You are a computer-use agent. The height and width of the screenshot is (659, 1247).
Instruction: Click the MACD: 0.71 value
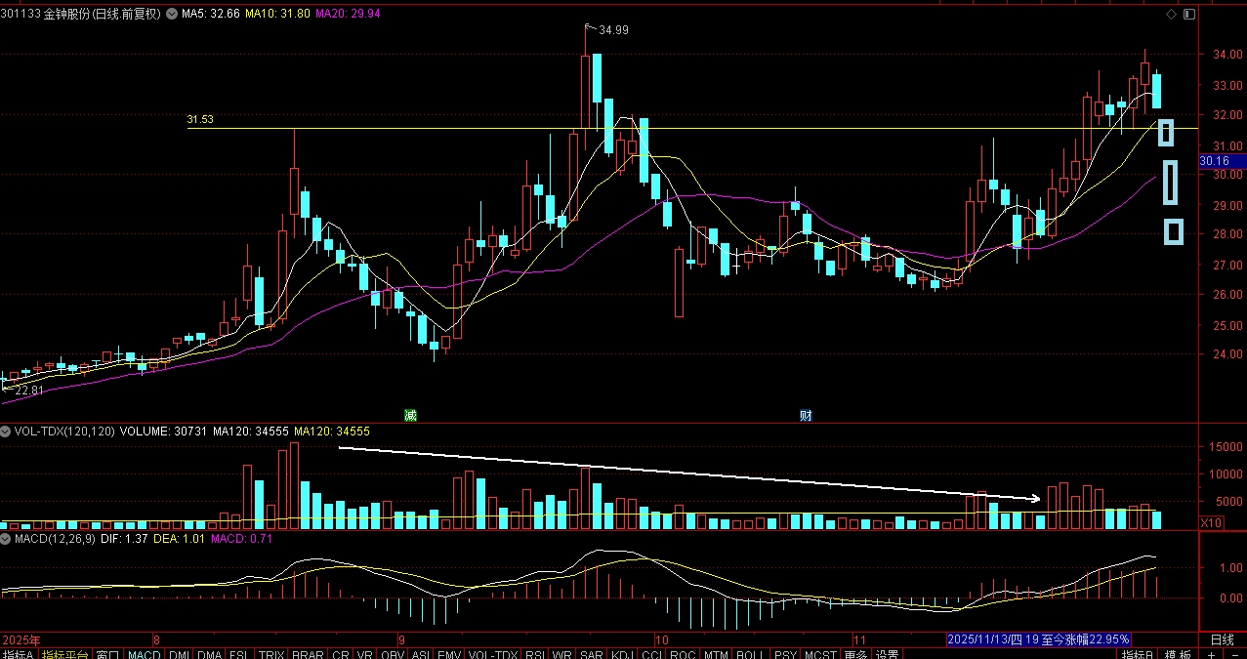241,538
